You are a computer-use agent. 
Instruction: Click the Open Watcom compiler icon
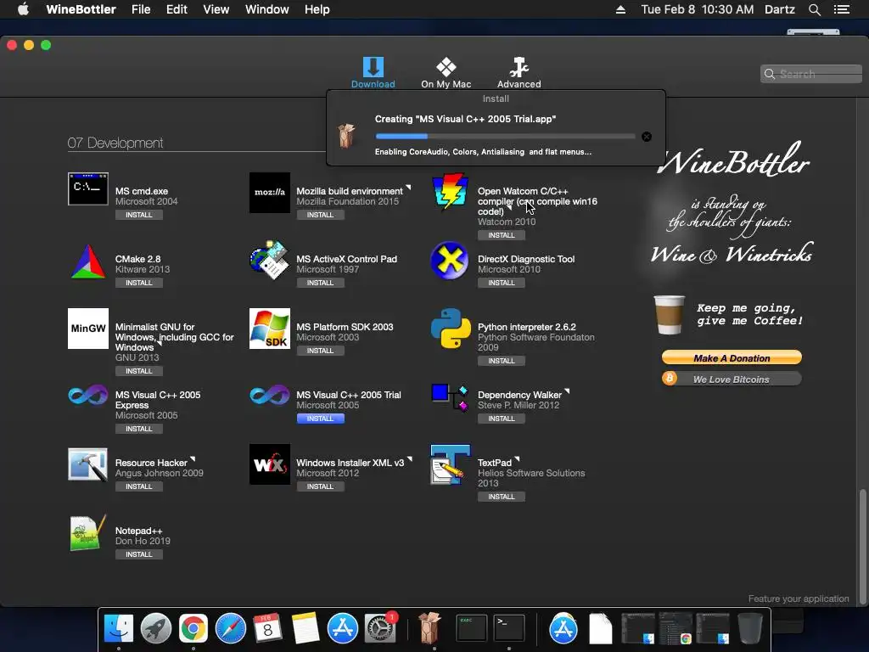451,191
